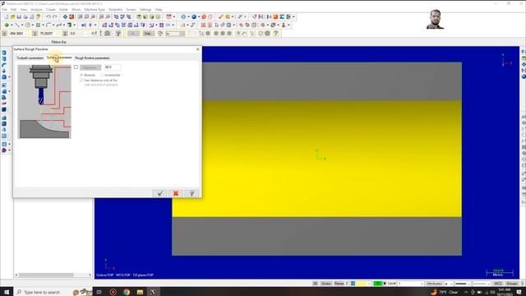526x296 pixels.
Task: Click the help question mark at the ribbon bar end
Action: (x=276, y=34)
